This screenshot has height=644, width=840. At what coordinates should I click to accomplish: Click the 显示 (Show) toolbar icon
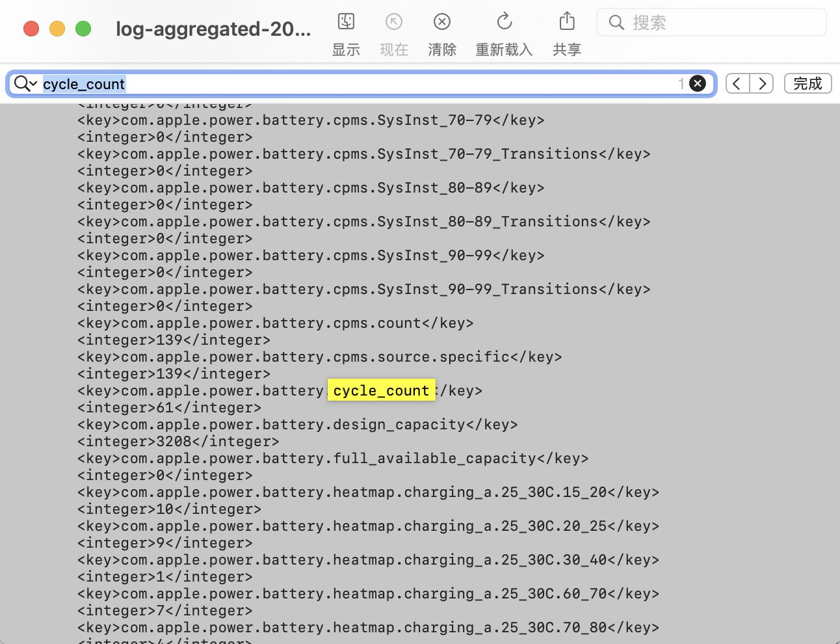[346, 21]
